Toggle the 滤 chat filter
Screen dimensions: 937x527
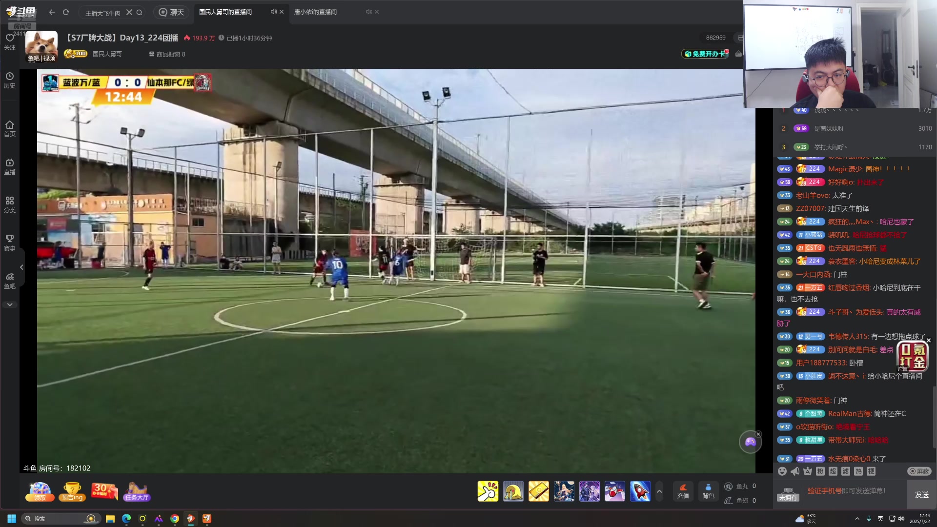click(846, 471)
